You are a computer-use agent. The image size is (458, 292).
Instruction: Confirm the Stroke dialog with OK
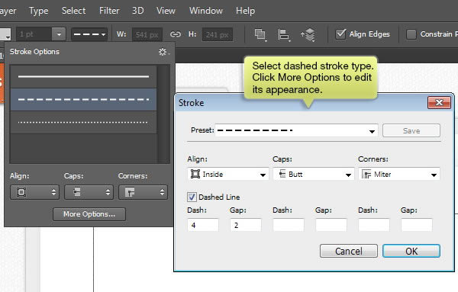(x=411, y=251)
